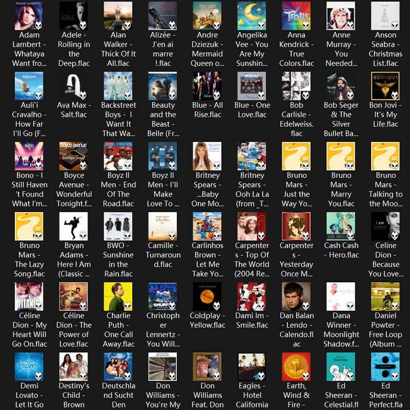Screen dimensions: 410x410
Task: Select Anna Kendrick True Colors Trolls icon
Action: (296, 16)
